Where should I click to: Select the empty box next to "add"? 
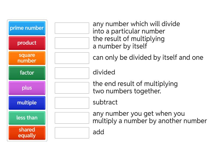pos(72,133)
